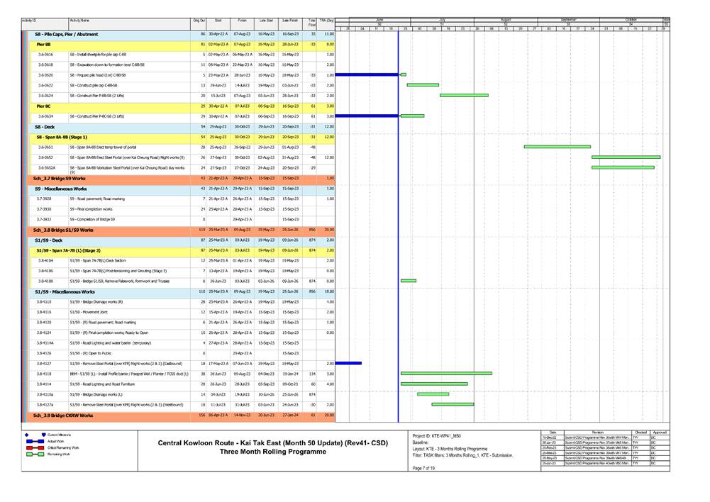Sort by the Activity ID column header
Viewport: 710px width, 502px height.
[30, 21]
